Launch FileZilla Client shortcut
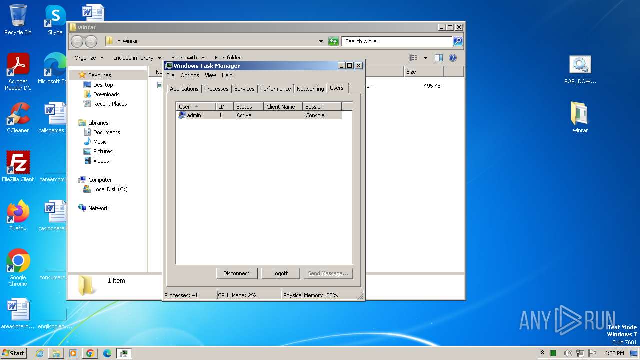Viewport: 640px width, 360px height. tap(18, 167)
